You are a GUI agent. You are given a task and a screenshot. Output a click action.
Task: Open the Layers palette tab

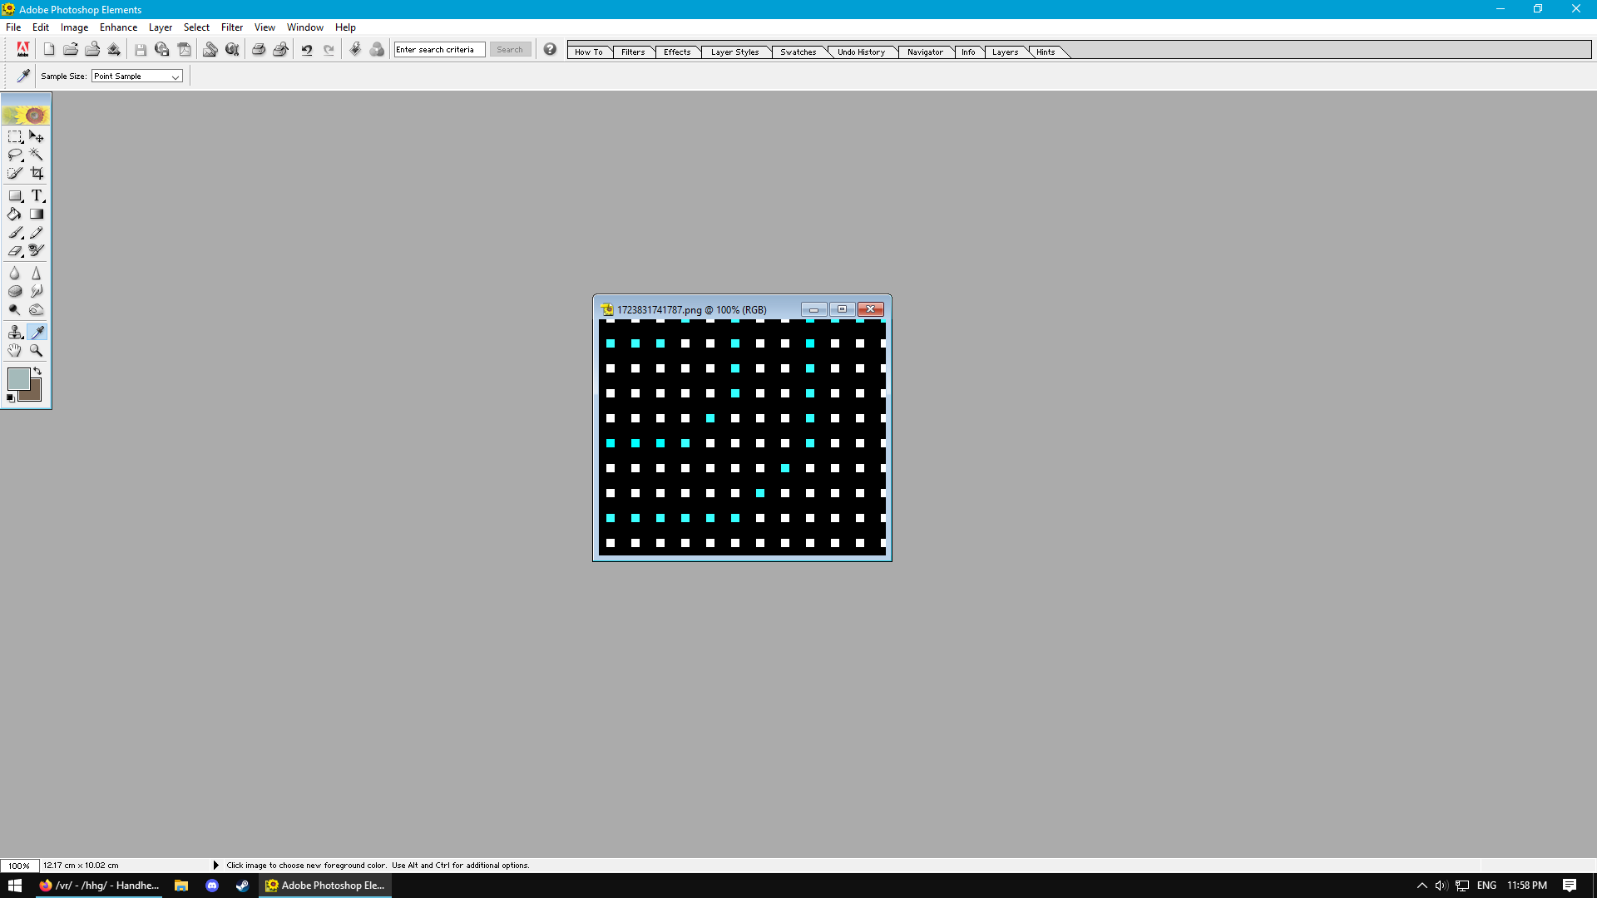click(1005, 52)
